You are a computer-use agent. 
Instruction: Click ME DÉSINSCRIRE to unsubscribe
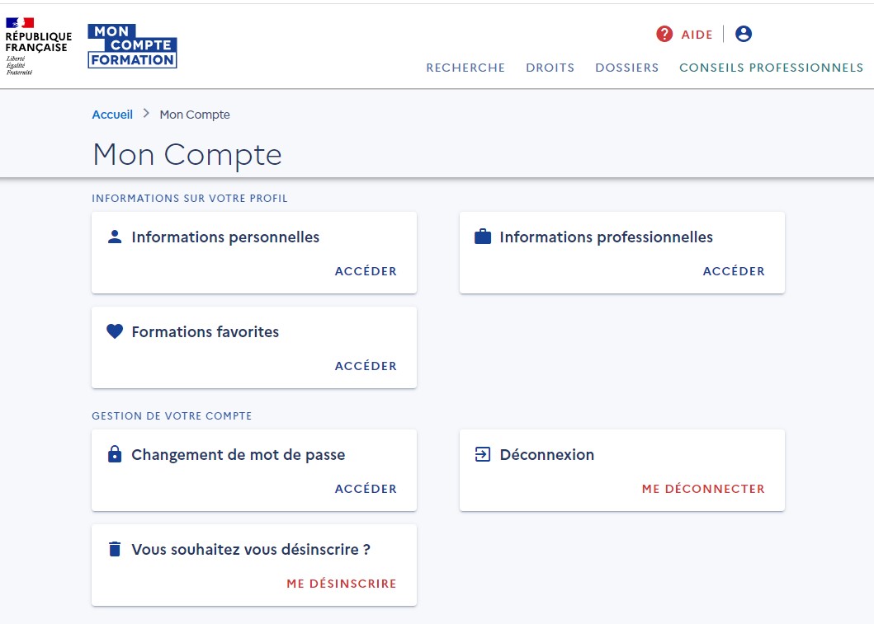(342, 583)
